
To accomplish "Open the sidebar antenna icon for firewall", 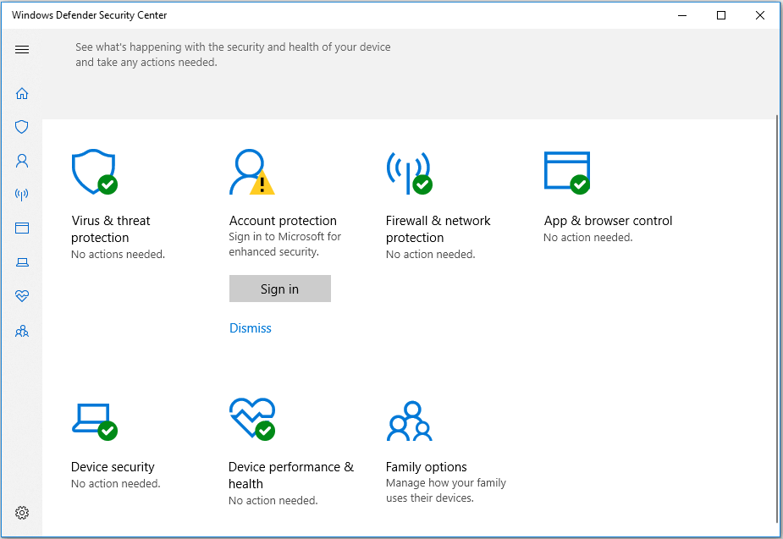I will (x=22, y=194).
